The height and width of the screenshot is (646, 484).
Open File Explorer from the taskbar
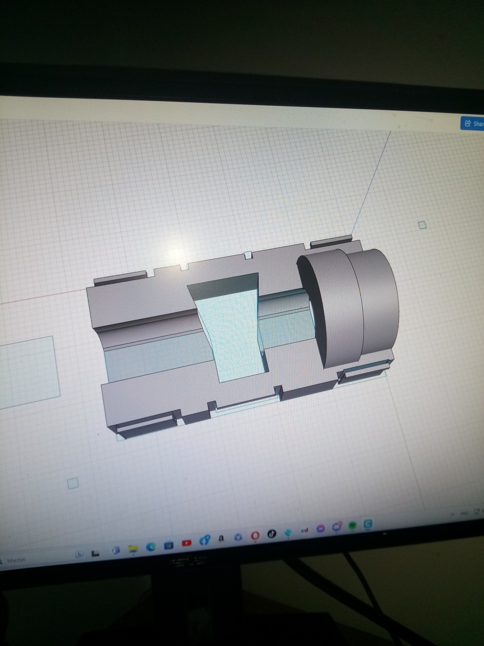click(133, 549)
